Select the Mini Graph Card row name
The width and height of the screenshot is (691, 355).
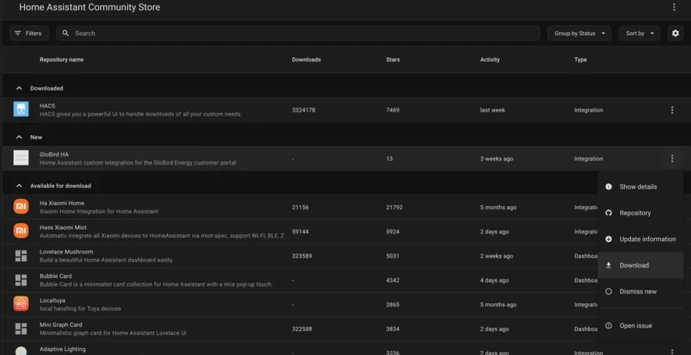coord(61,325)
